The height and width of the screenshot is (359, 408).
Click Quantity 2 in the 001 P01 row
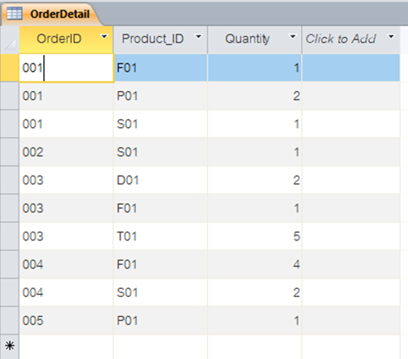(255, 96)
